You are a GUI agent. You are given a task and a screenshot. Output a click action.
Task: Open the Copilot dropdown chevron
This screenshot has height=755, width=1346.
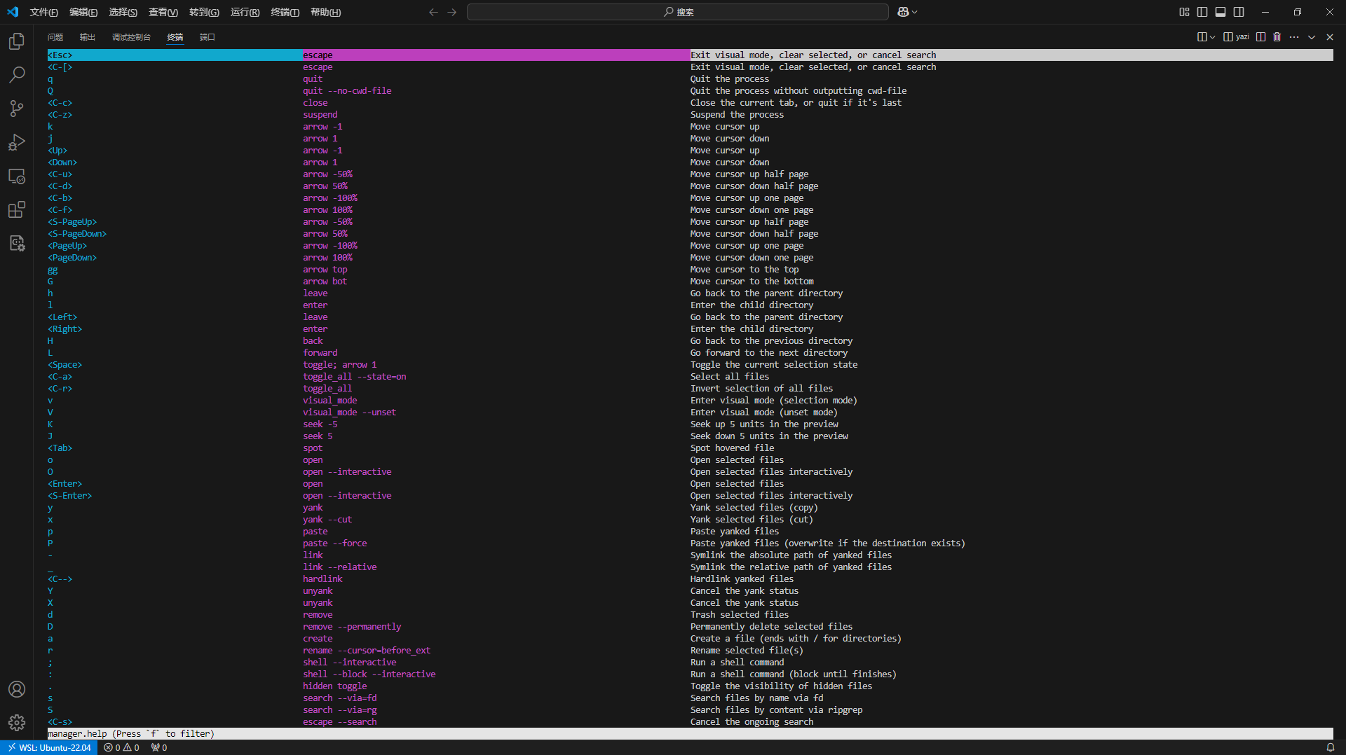914,12
